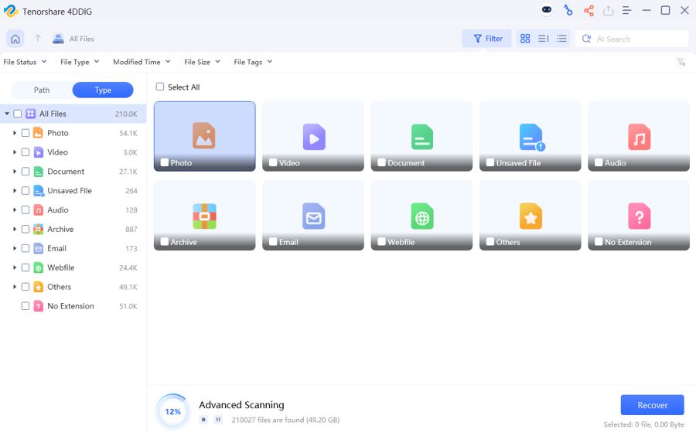The image size is (696, 436).
Task: Open the Document category card
Action: [x=421, y=136]
